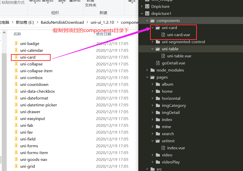Click uni-ui_1.2.10 breadcrumb segment
Screen dimensions: 243x171
click(102, 22)
